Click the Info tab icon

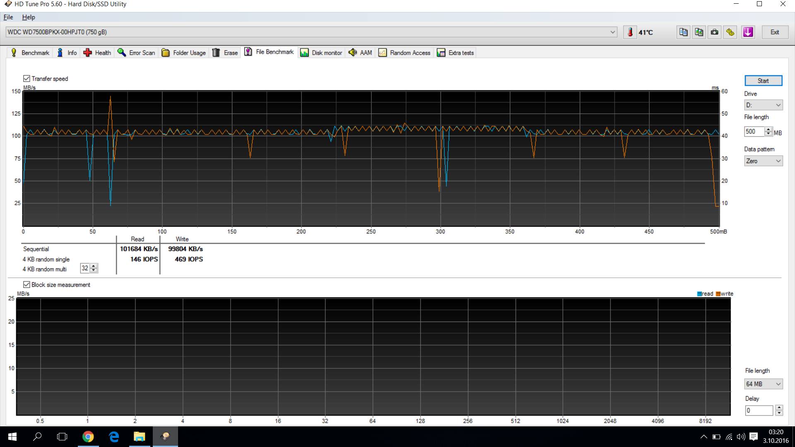60,53
